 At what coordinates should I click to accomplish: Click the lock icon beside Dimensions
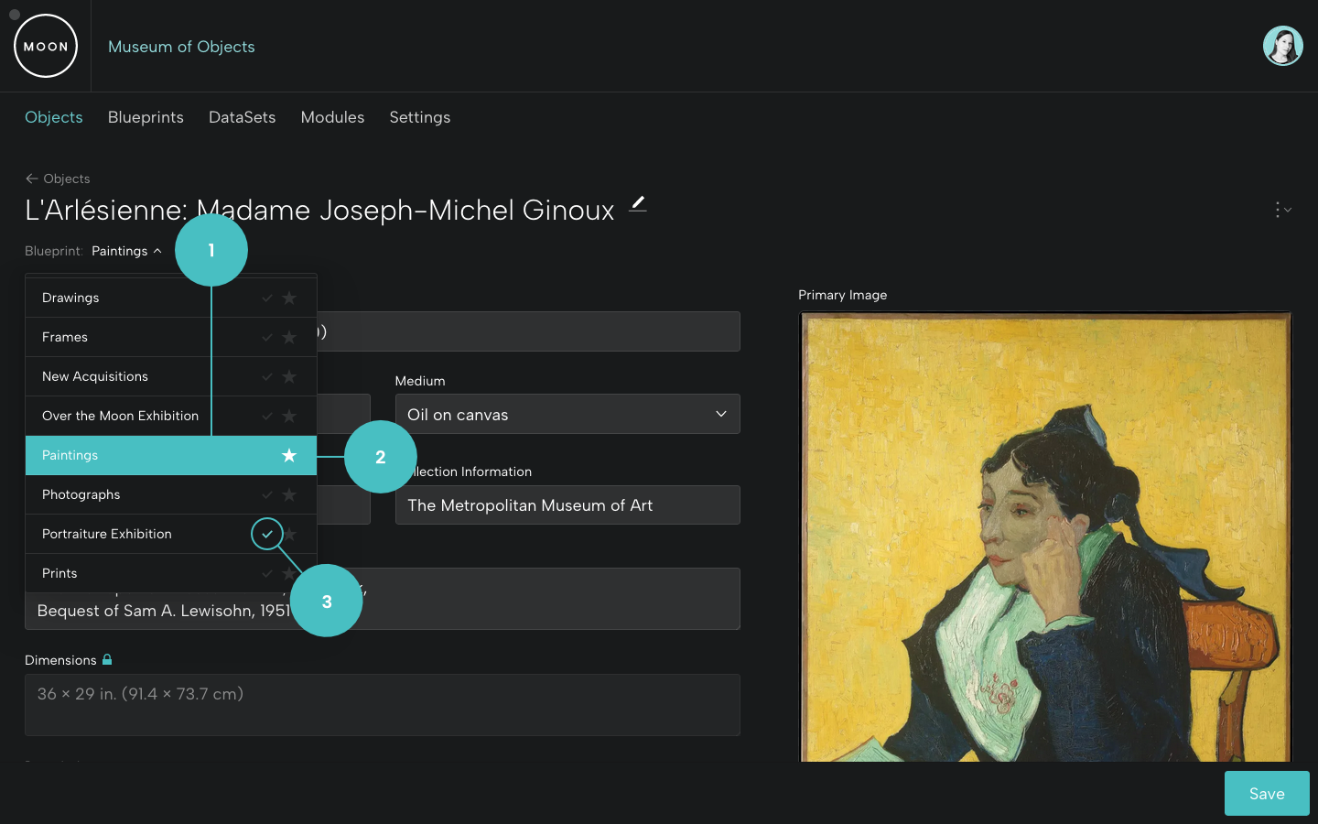coord(107,659)
